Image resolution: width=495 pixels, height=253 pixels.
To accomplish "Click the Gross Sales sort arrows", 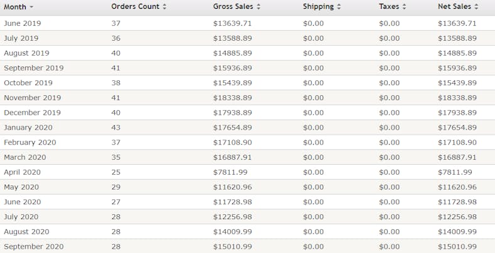I will coord(258,7).
